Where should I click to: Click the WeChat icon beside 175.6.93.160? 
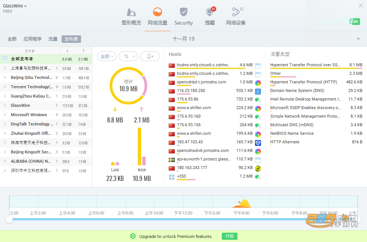tap(258, 117)
